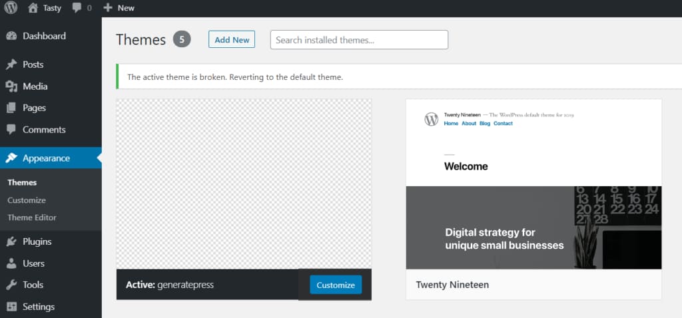Click the generatepress theme blank screenshot
Screen dimensions: 682x318
[244, 184]
